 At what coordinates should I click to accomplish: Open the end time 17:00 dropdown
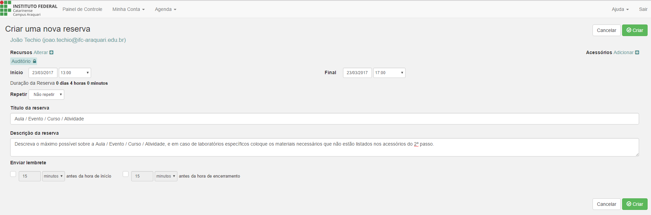coord(389,73)
